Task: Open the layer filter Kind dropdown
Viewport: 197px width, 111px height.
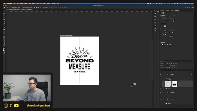Action: click(164, 64)
